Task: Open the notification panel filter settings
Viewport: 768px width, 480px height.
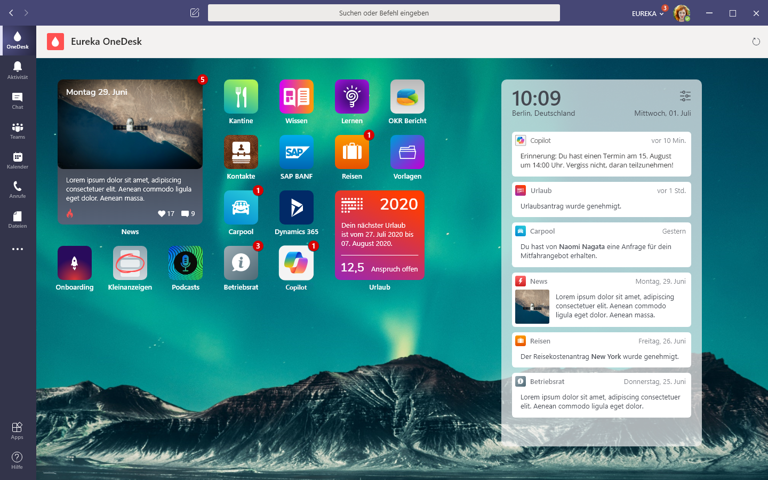Action: click(x=685, y=96)
